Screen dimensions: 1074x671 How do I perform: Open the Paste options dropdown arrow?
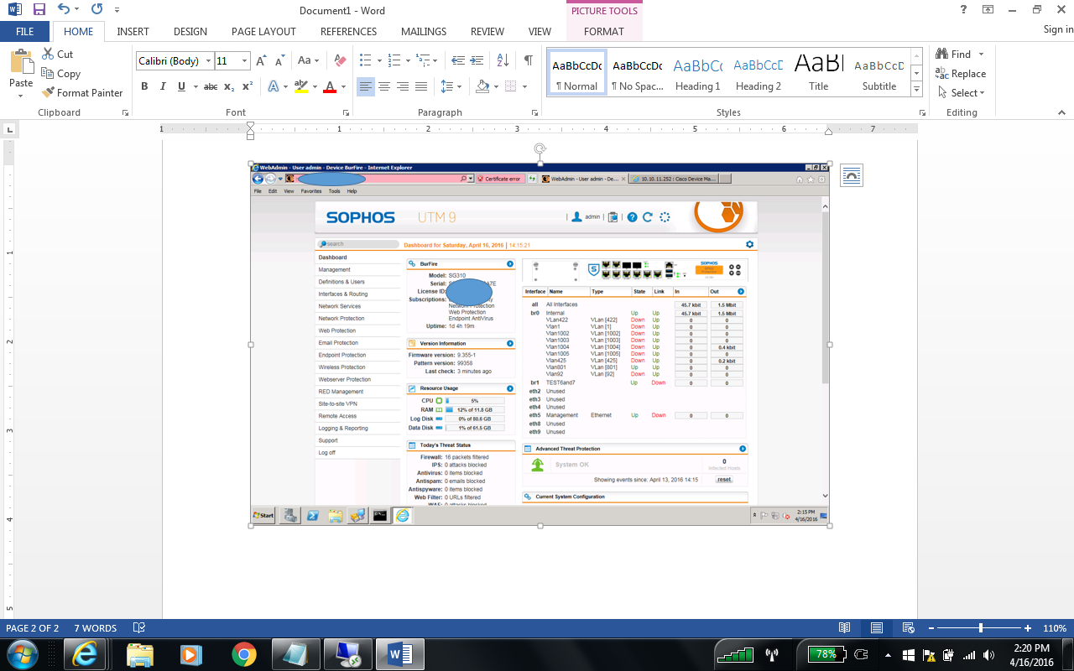[x=21, y=95]
